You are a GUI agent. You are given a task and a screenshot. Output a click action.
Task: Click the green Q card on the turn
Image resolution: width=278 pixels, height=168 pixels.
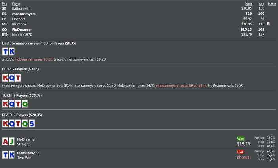(25, 104)
